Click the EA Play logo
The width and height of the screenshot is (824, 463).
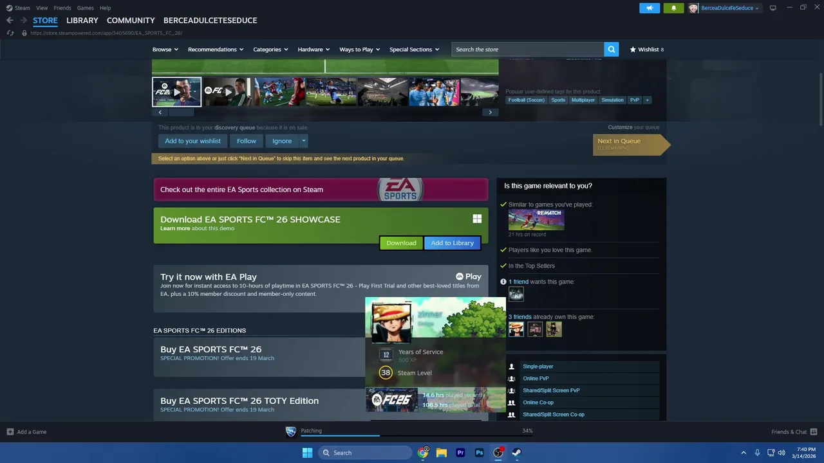(x=469, y=277)
